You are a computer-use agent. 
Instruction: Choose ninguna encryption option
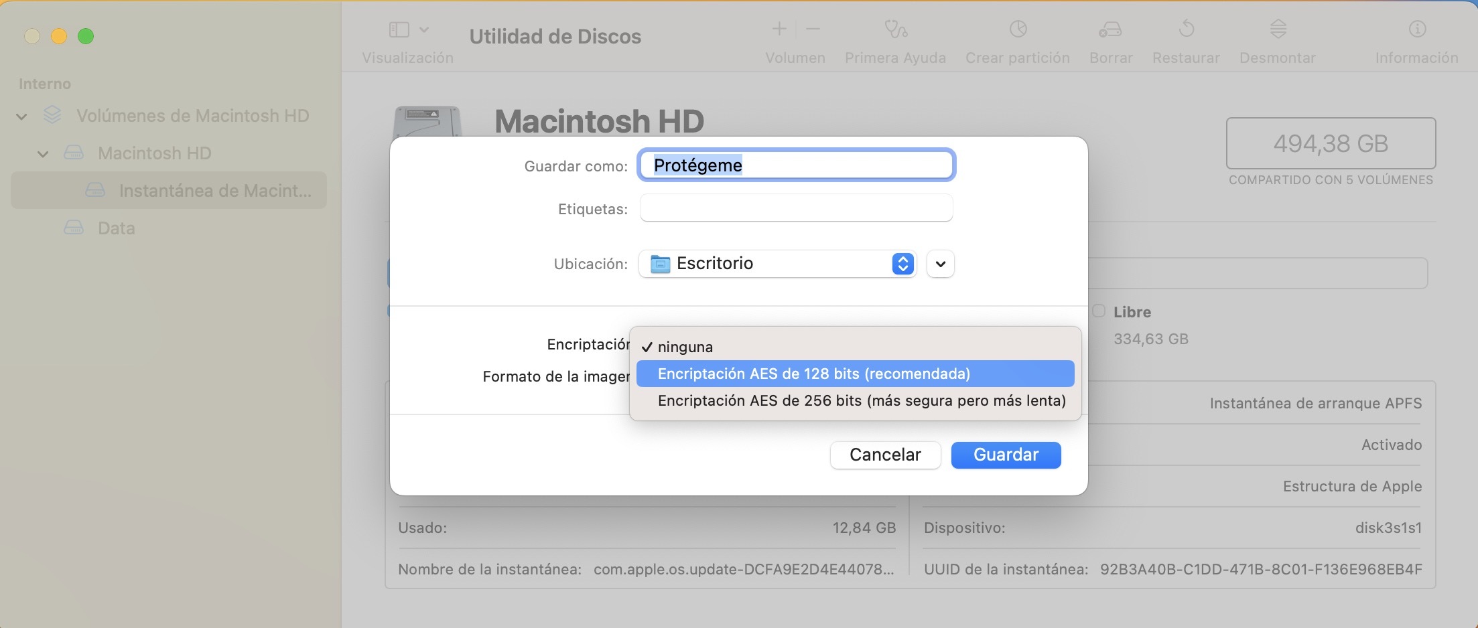coord(855,347)
